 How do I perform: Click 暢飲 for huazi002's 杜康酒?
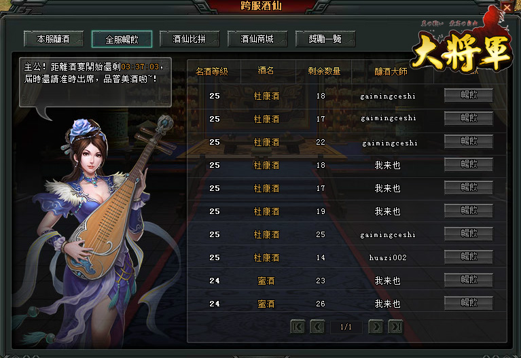click(469, 257)
